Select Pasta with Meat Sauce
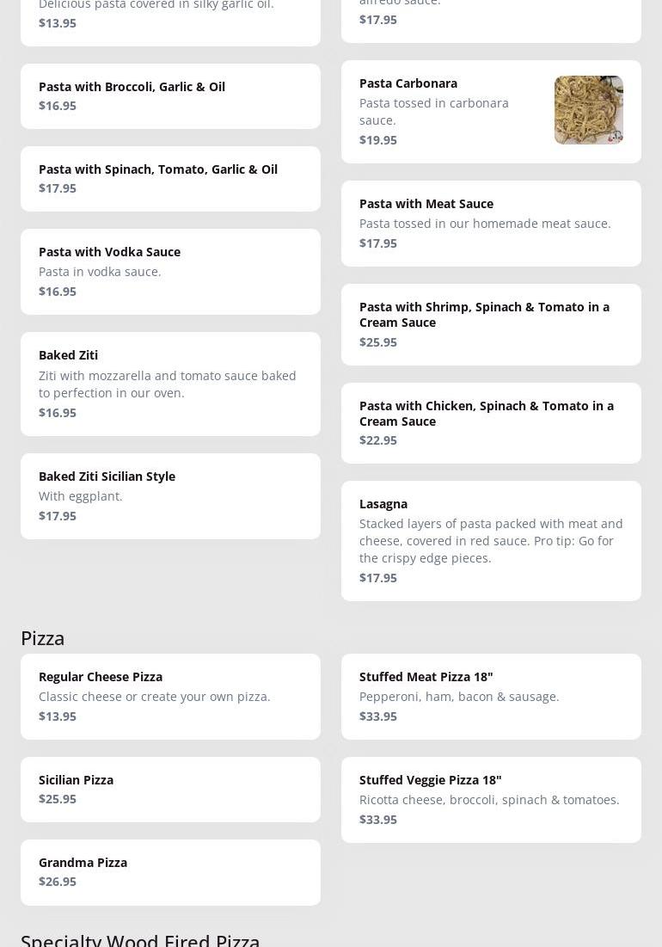This screenshot has height=947, width=662. pyautogui.click(x=491, y=224)
